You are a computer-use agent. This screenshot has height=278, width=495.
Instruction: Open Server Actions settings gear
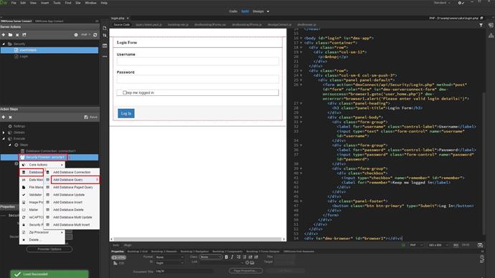76,34
